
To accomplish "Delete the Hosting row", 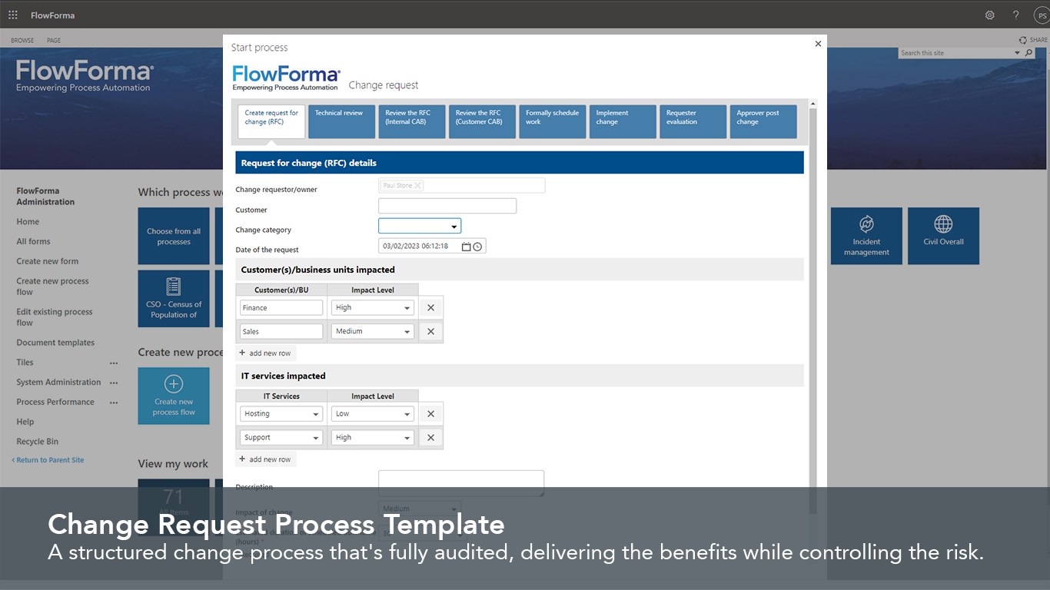I will 430,413.
